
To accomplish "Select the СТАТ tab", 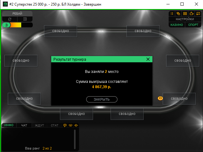I will click(55, 125).
